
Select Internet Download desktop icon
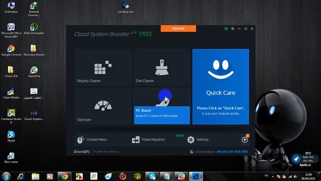pos(34,9)
